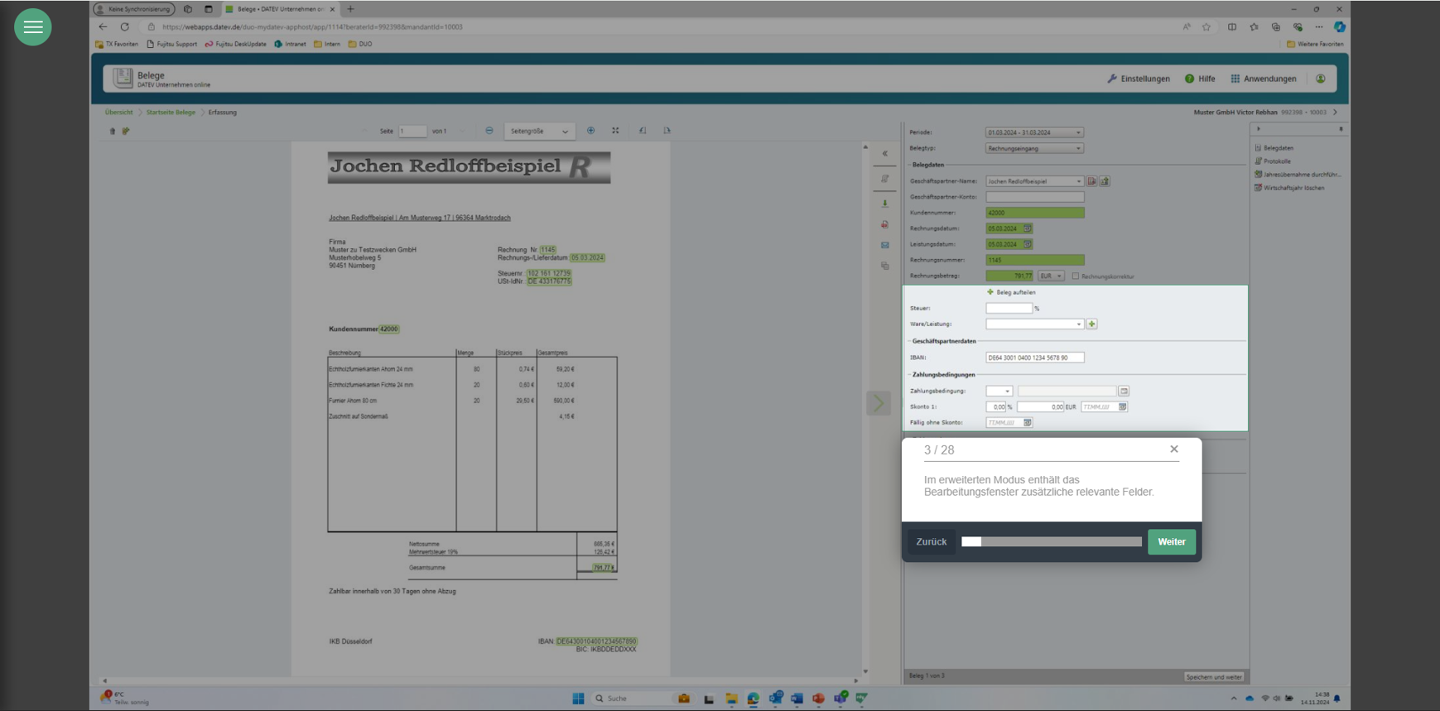Click the Weiter button in tour dialog

(x=1171, y=542)
